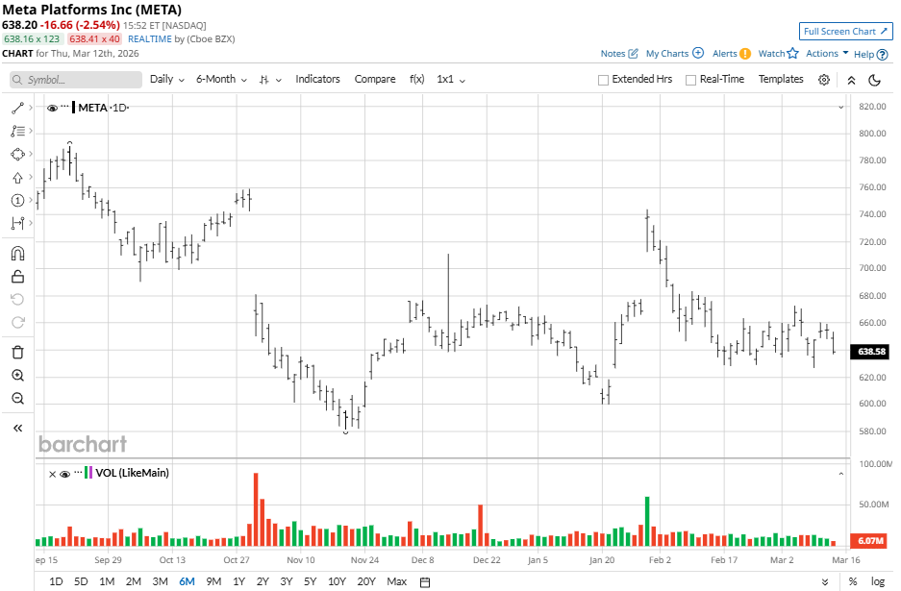901x591 pixels.
Task: Select the 1M range
Action: tap(107, 581)
